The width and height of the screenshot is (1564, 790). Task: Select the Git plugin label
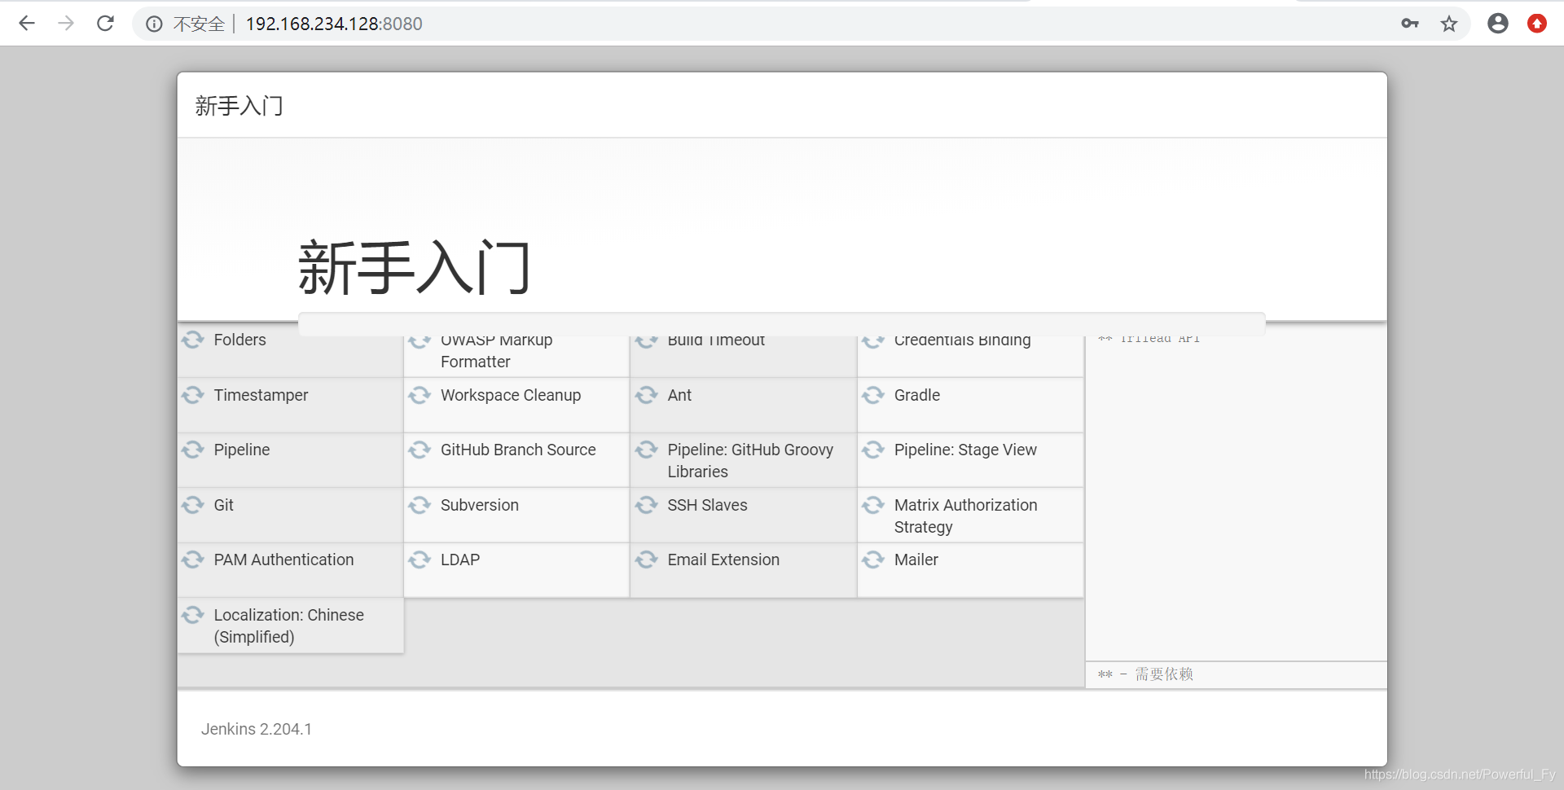click(x=223, y=505)
